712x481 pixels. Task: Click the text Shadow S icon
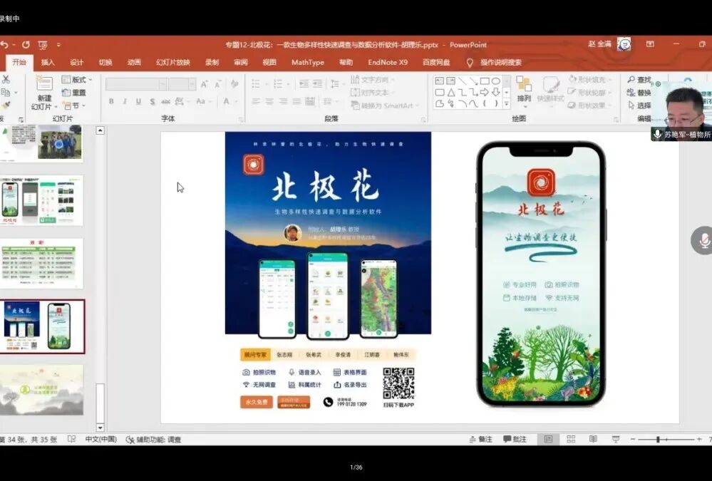152,101
